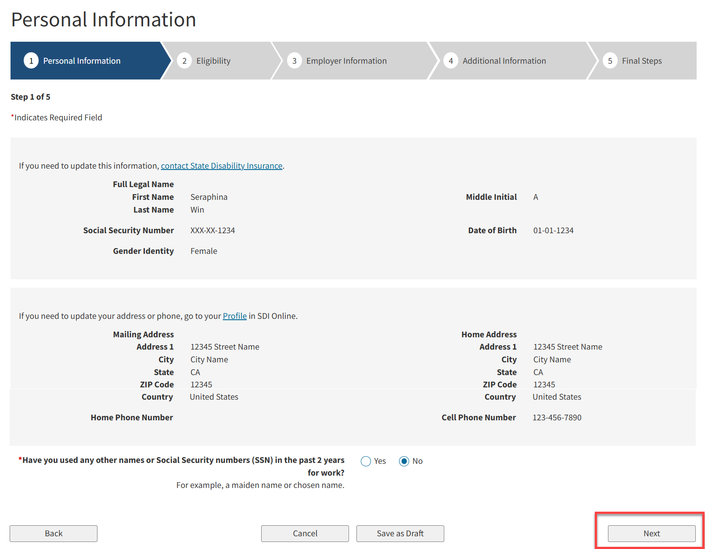The image size is (705, 549).
Task: Cancel the claim form
Action: pos(305,533)
